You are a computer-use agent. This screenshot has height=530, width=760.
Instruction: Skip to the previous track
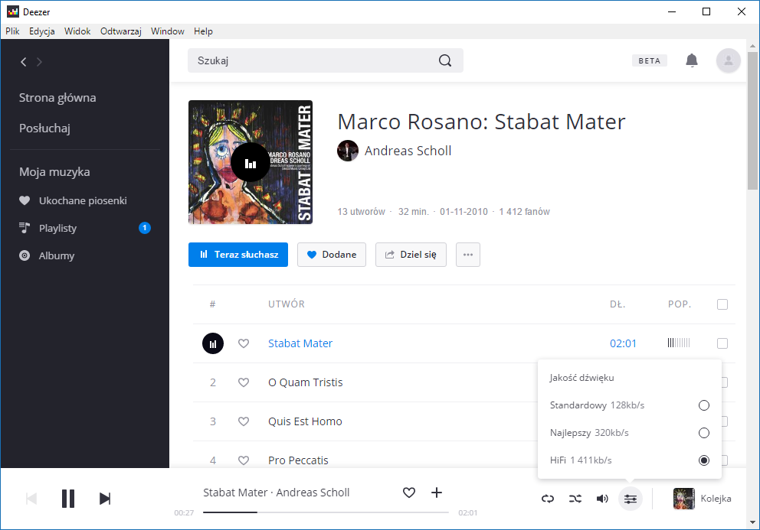click(x=31, y=499)
